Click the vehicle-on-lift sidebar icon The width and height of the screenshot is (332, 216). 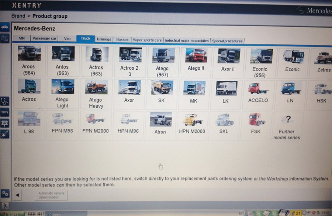click(x=5, y=123)
